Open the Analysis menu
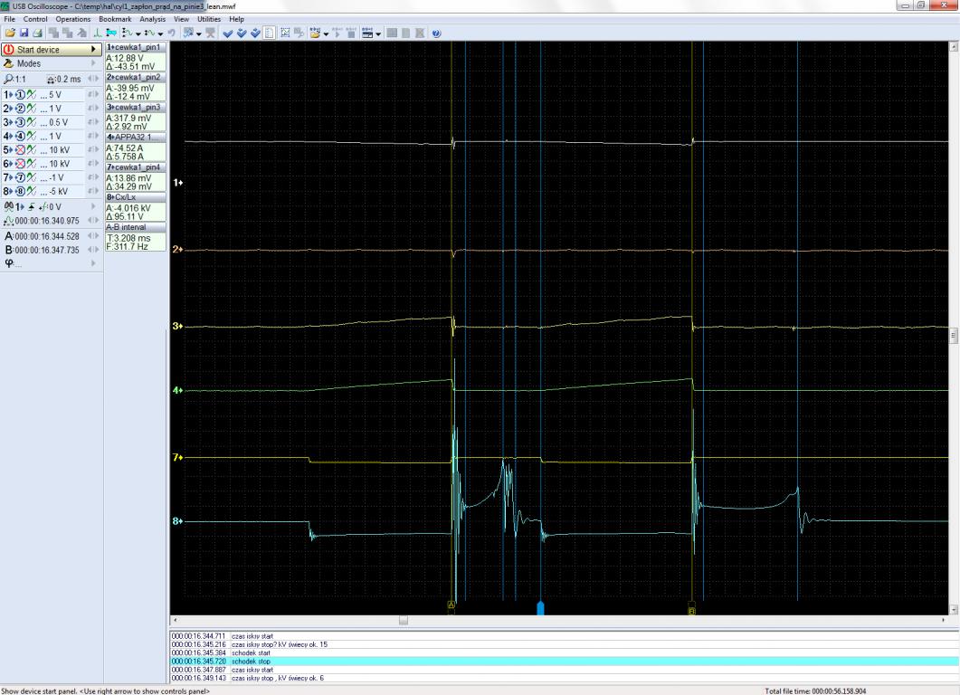Viewport: 960px width, 695px height. click(x=152, y=19)
